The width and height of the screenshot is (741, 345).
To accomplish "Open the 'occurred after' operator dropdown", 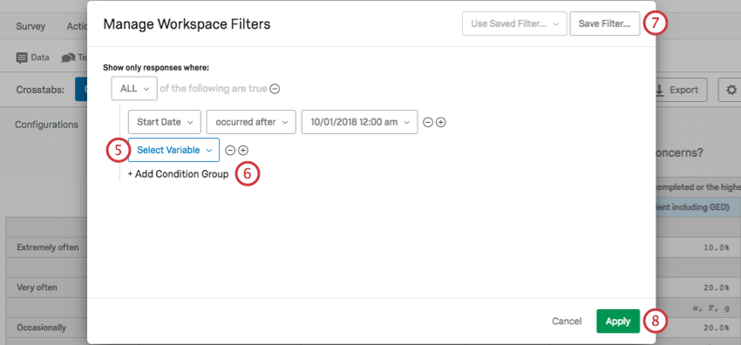I will click(x=251, y=122).
